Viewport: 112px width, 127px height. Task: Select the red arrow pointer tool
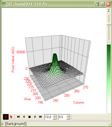pyautogui.click(x=11, y=117)
